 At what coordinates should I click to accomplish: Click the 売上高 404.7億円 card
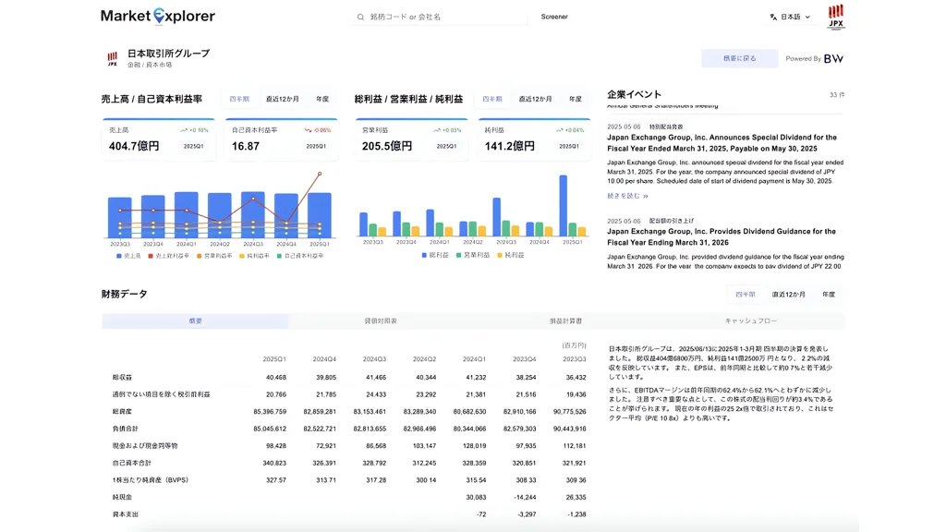pos(159,139)
